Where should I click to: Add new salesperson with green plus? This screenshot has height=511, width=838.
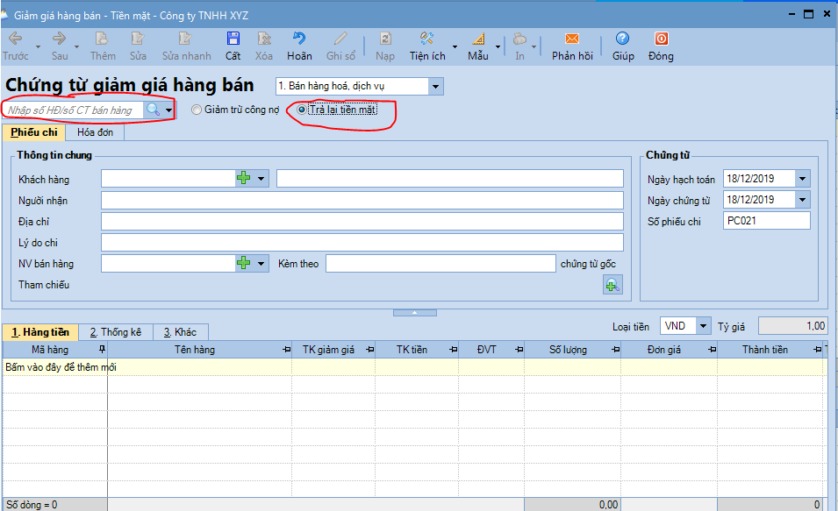(244, 263)
